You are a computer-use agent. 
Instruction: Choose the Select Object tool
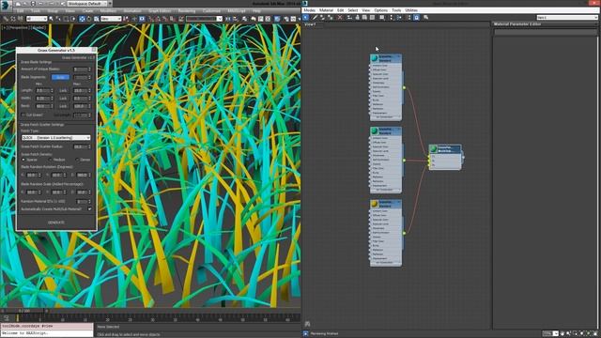(51, 19)
